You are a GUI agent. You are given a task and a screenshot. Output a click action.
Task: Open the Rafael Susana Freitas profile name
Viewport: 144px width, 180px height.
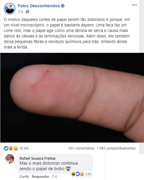click(x=38, y=159)
